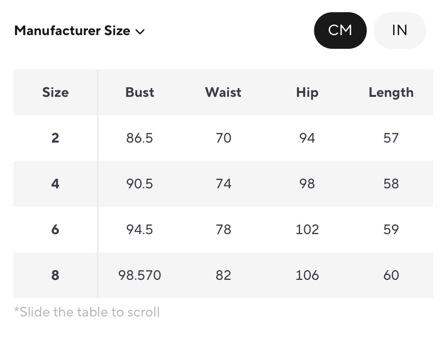Click the 60 length value
The height and width of the screenshot is (342, 447).
391,275
